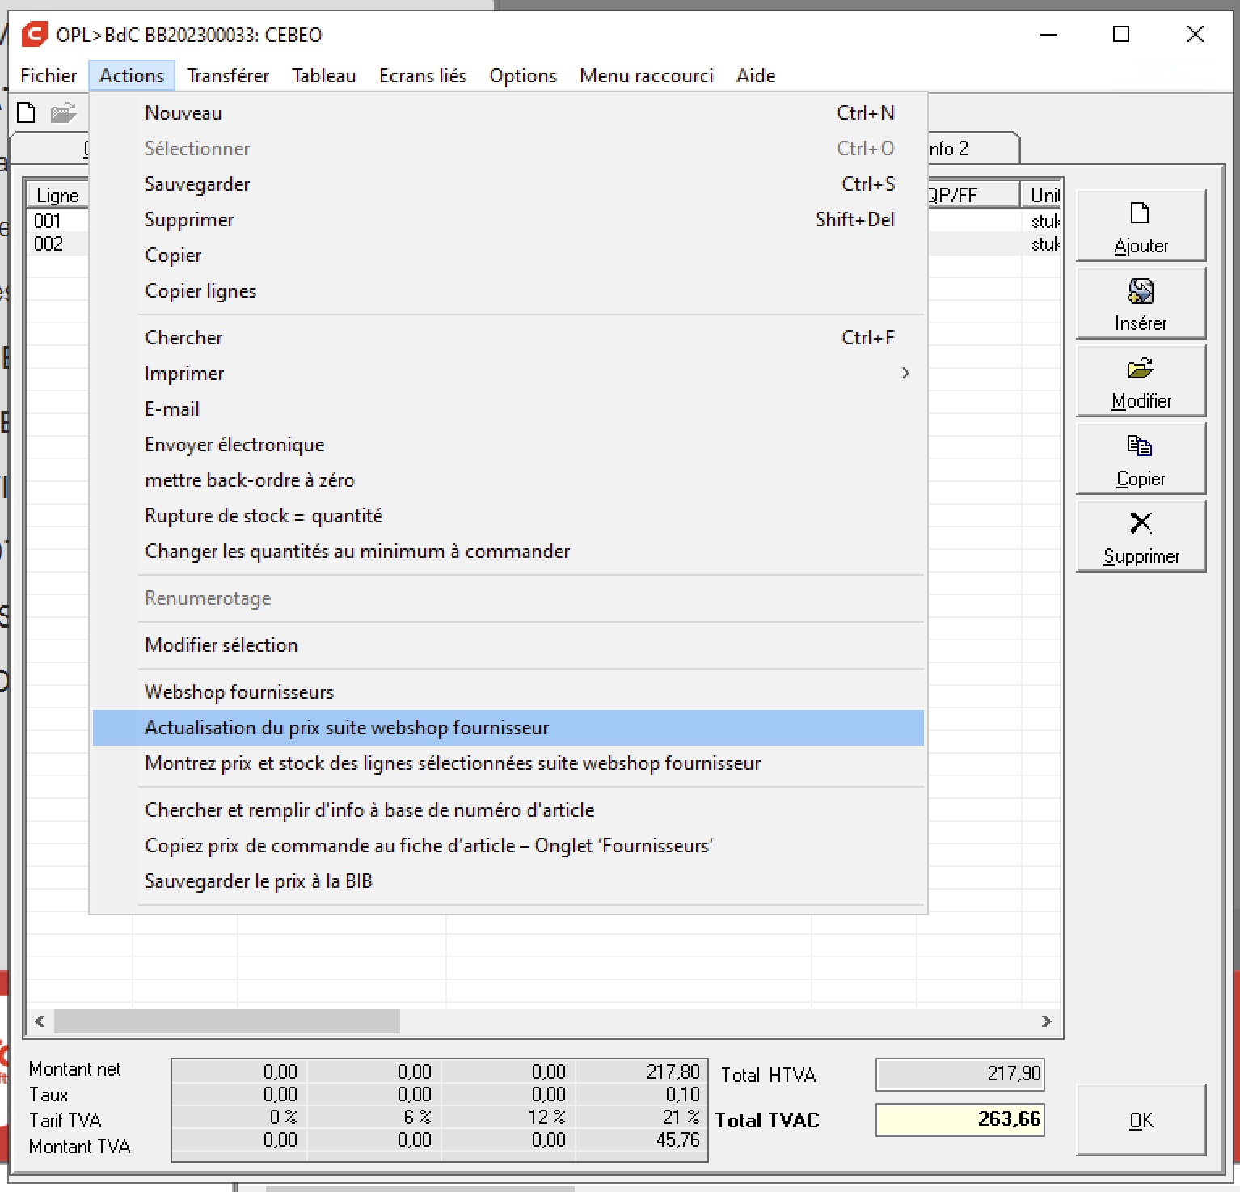This screenshot has height=1192, width=1240.
Task: Click the red application logo in title bar
Action: pos(35,34)
